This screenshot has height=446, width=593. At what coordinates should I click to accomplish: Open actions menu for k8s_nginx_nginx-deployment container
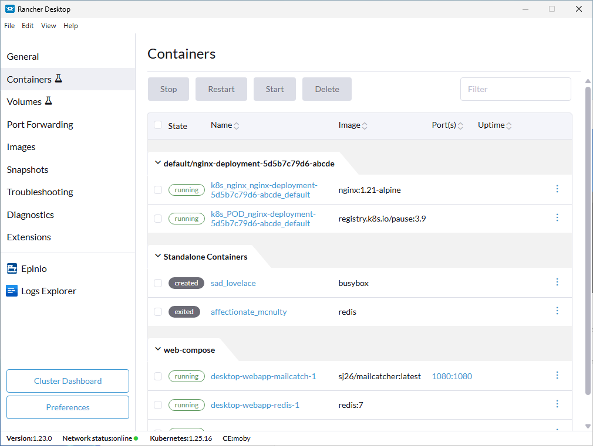pos(557,189)
